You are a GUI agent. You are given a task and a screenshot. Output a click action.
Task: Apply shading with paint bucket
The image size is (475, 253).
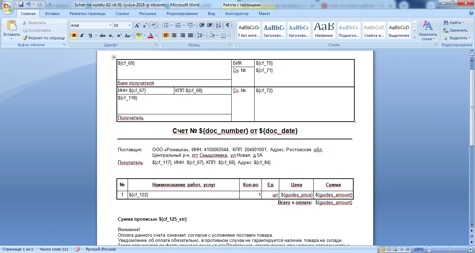[211, 35]
